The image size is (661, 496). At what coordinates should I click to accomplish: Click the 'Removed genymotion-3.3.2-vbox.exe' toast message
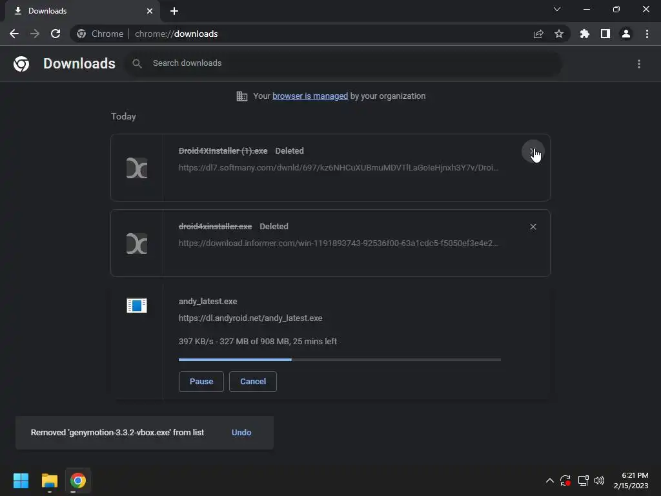coord(117,432)
